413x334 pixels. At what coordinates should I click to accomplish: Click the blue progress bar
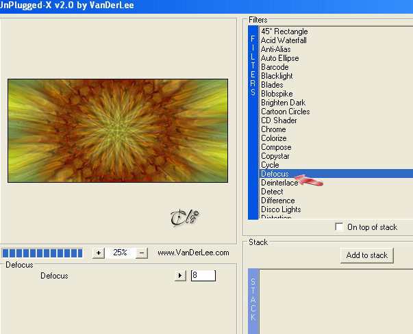pyautogui.click(x=42, y=253)
